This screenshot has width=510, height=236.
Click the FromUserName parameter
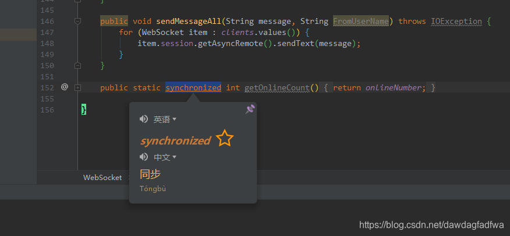pos(361,22)
